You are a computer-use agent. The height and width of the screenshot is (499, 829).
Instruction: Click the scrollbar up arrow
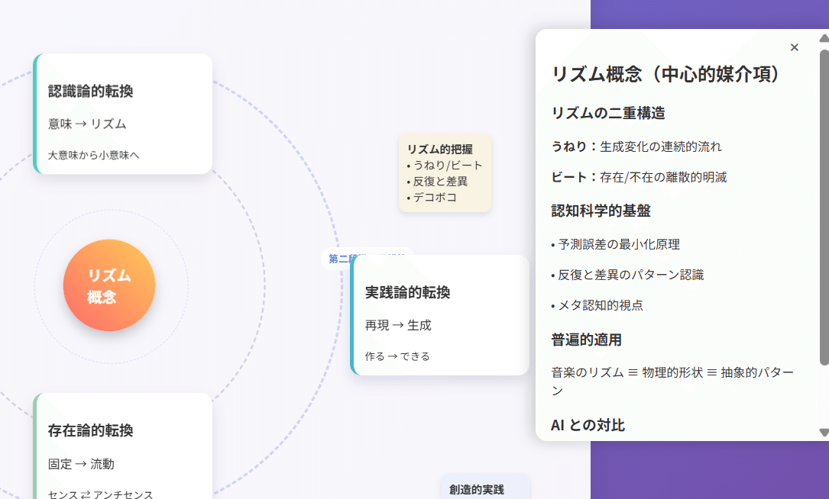coord(824,38)
